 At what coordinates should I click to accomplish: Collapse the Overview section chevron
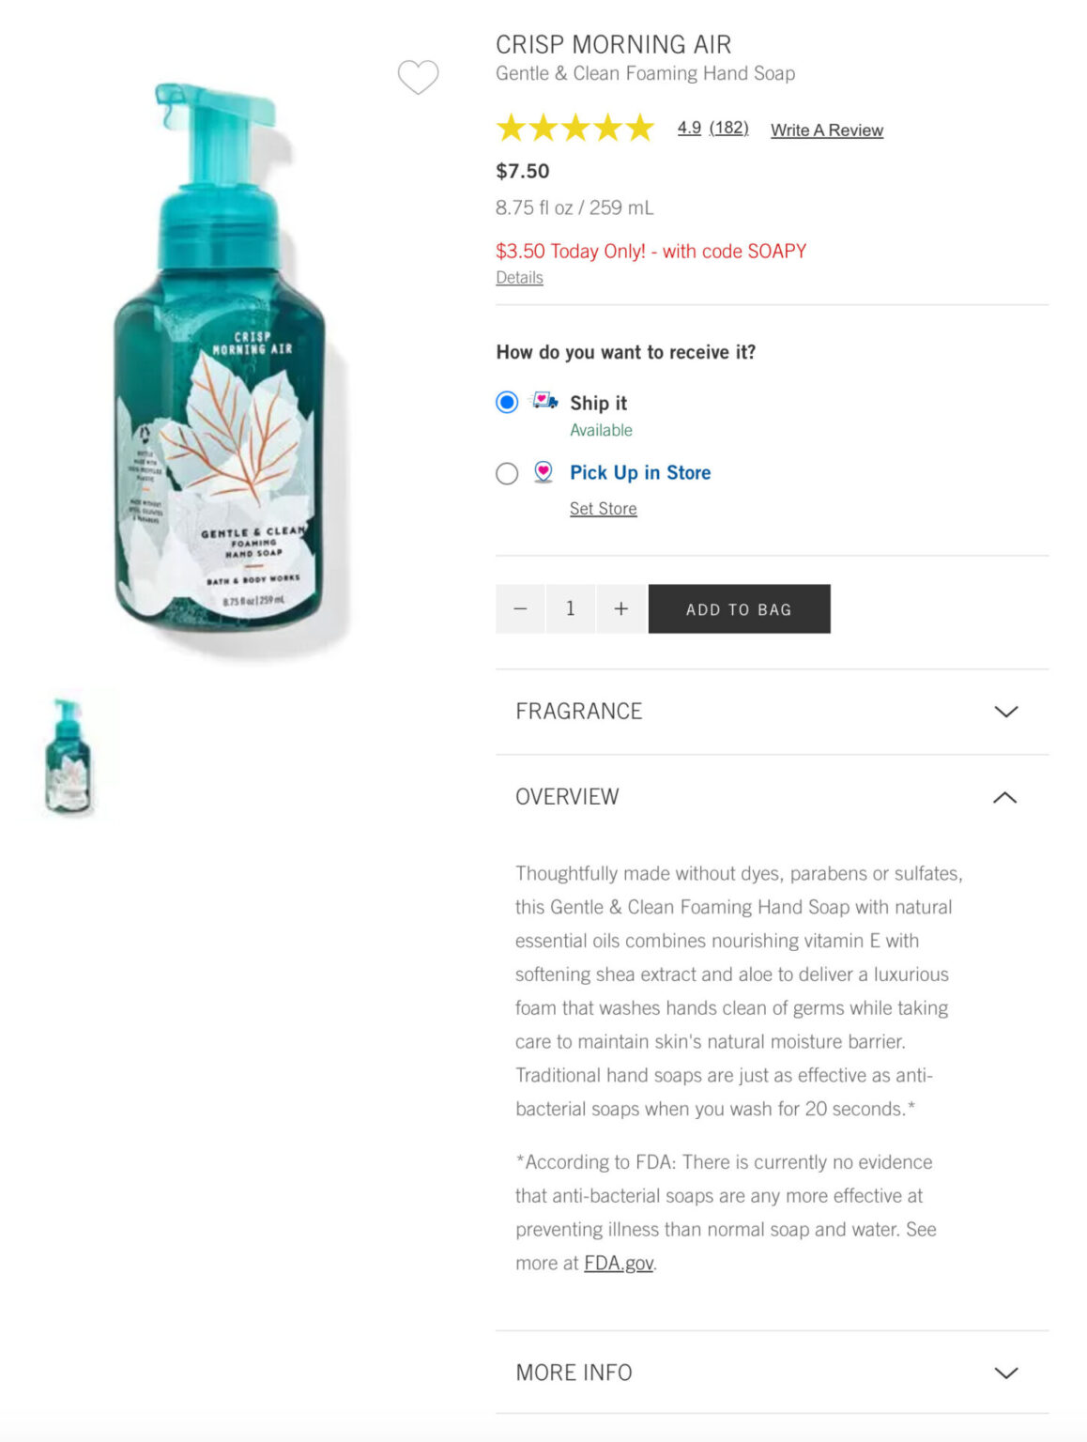1005,797
